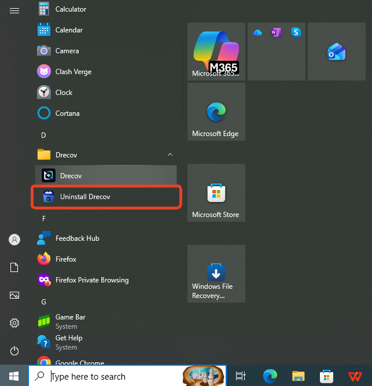This screenshot has height=386, width=372.
Task: Open the Feedback Hub app
Action: click(77, 238)
